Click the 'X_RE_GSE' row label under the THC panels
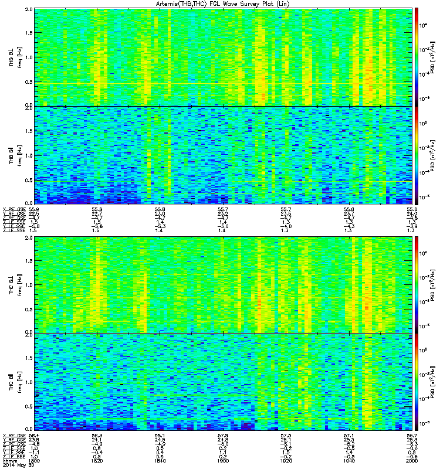 pyautogui.click(x=14, y=436)
